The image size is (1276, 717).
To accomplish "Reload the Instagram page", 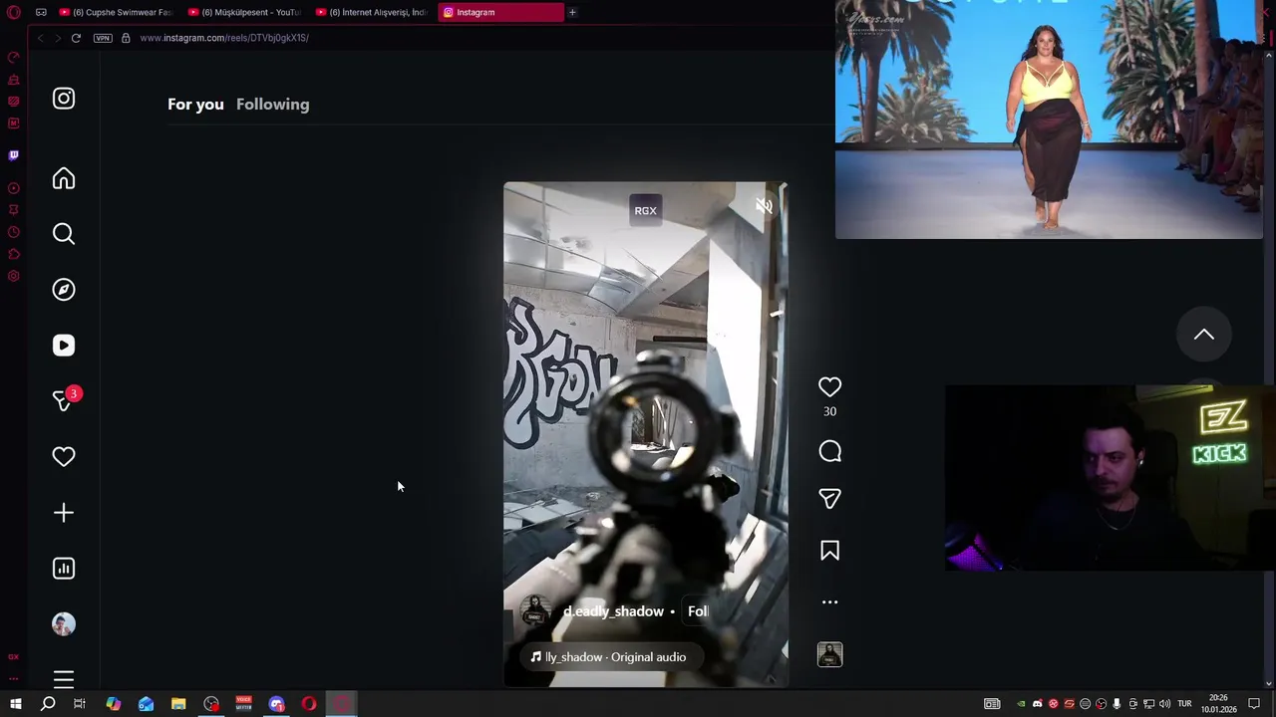I will coord(76,38).
